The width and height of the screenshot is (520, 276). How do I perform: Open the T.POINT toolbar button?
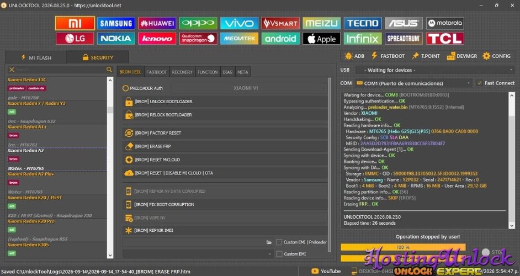pos(426,56)
